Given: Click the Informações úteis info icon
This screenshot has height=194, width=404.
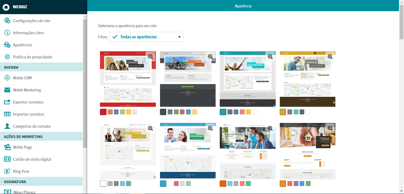Looking at the screenshot, I should click(7, 33).
